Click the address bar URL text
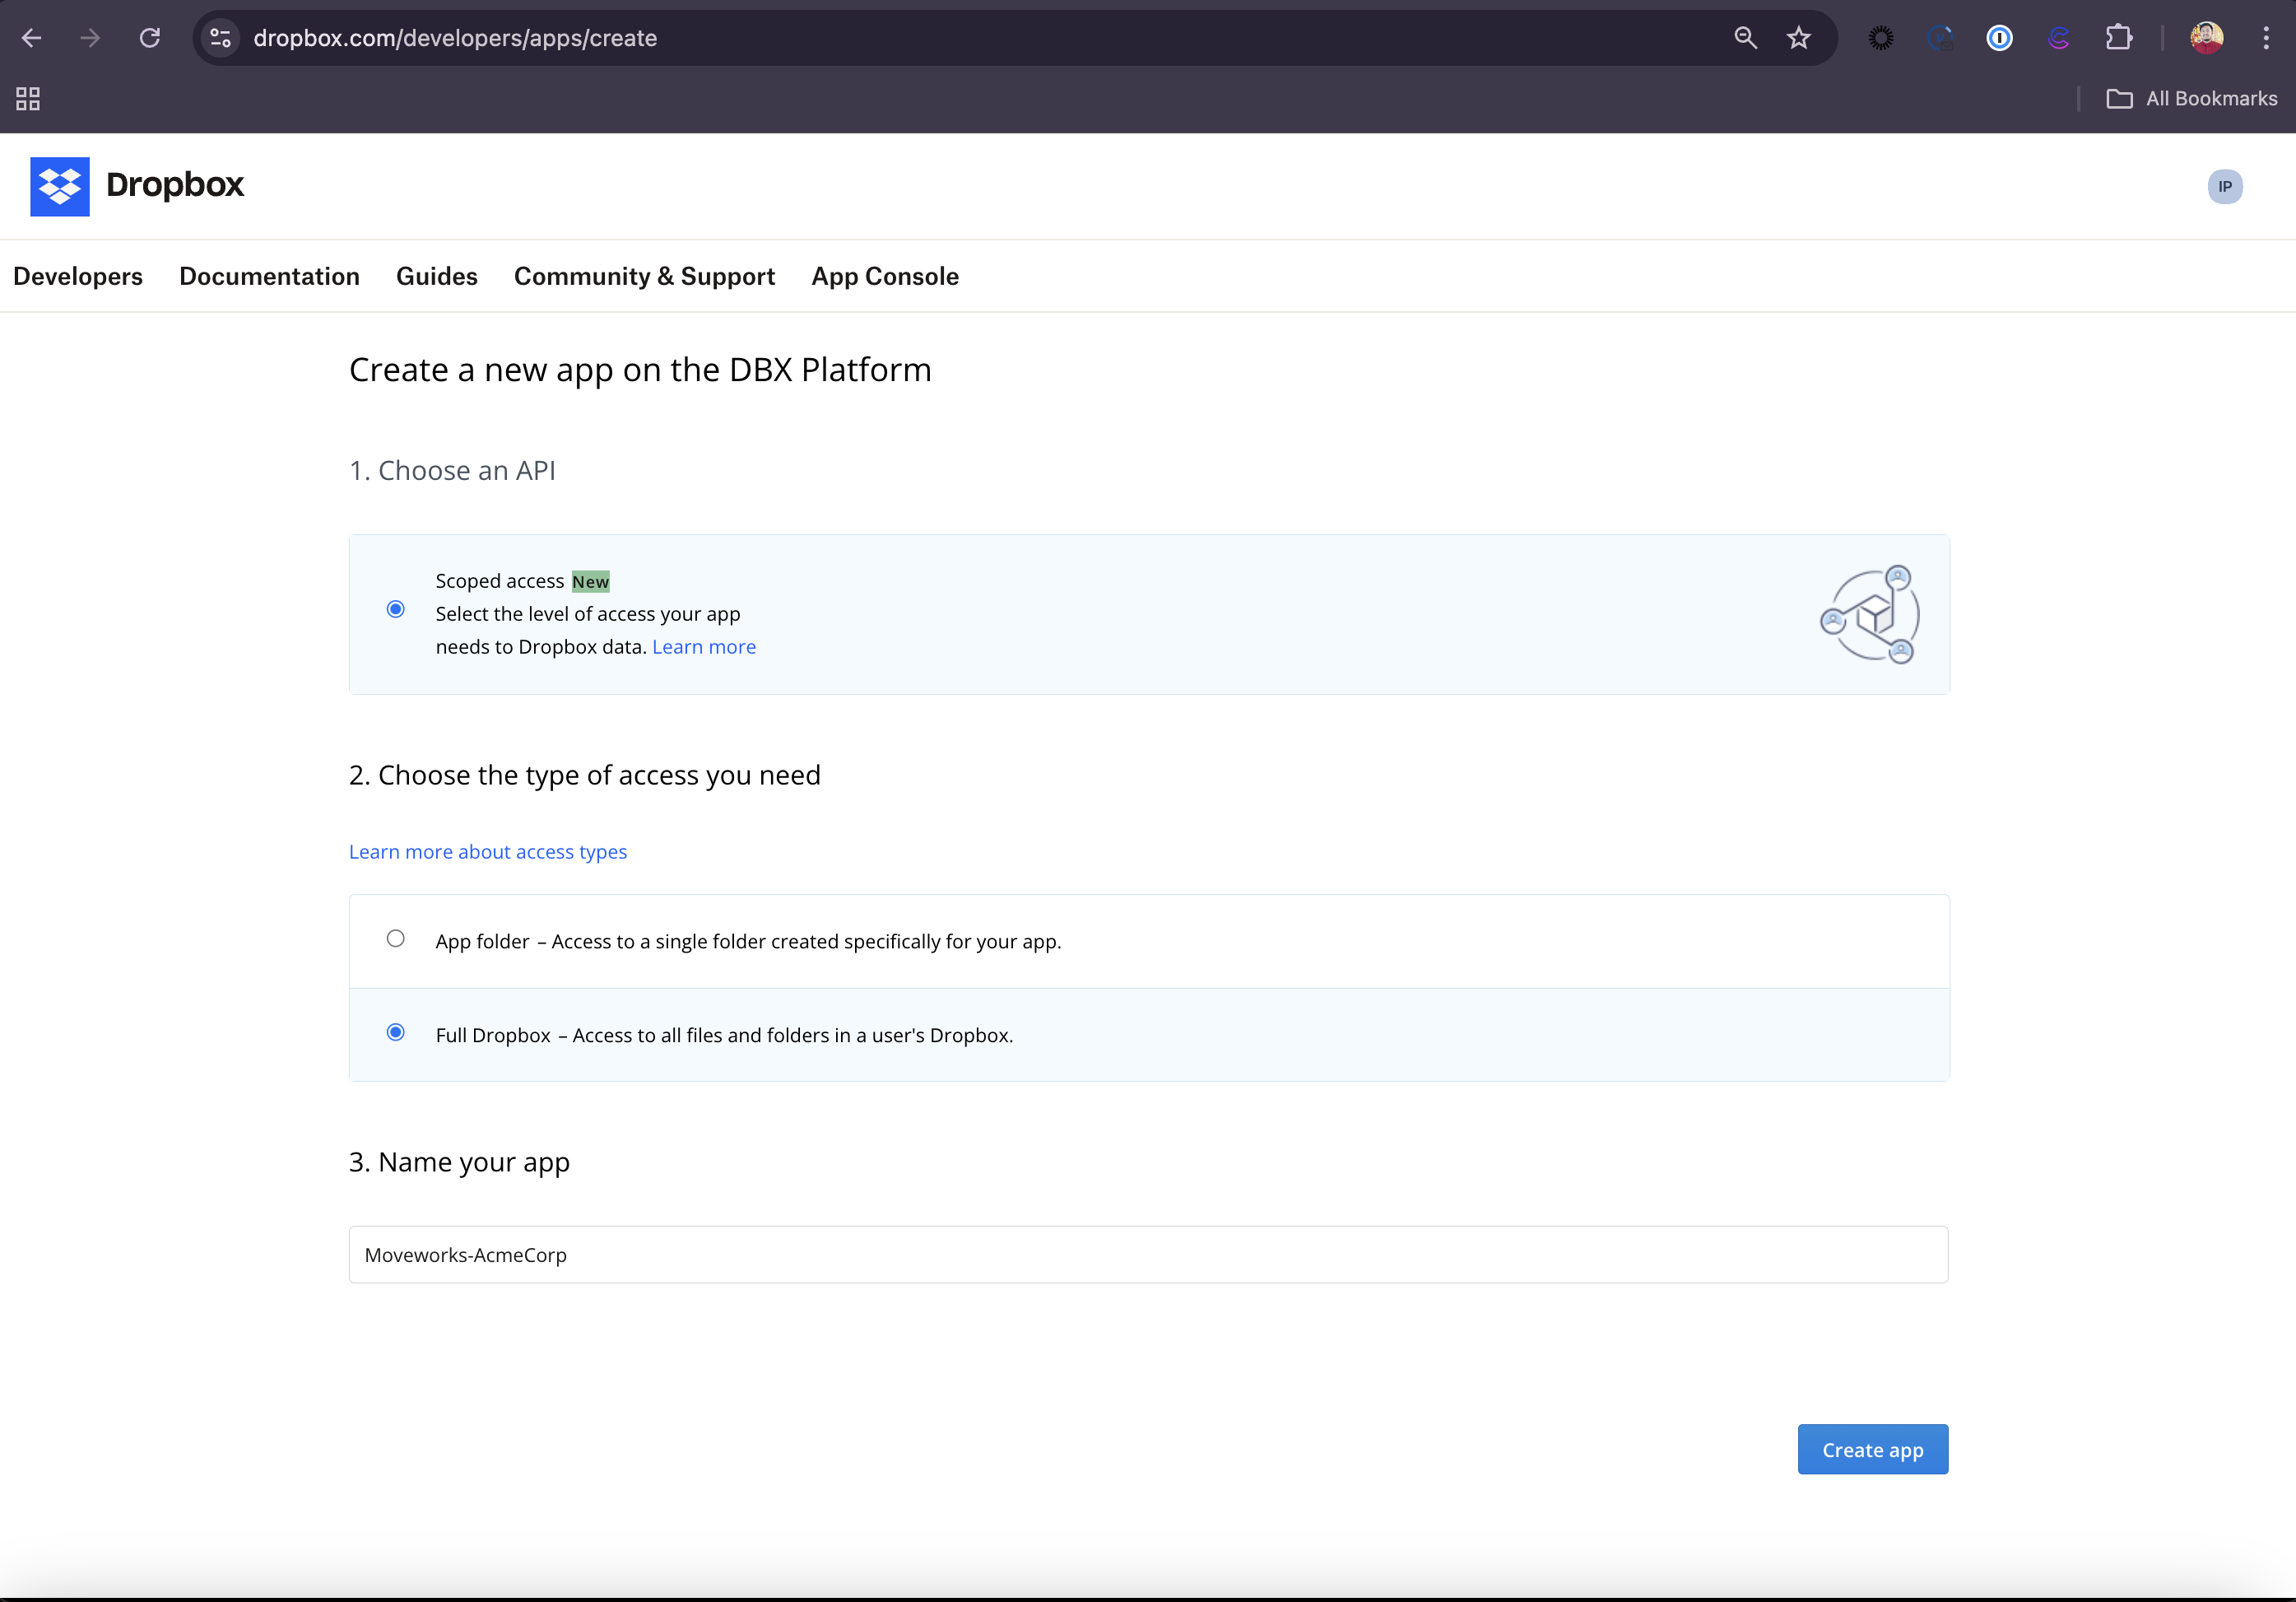The height and width of the screenshot is (1602, 2296). coord(455,38)
